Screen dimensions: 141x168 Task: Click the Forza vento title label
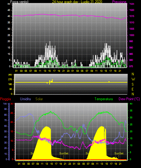[x=19, y=2]
